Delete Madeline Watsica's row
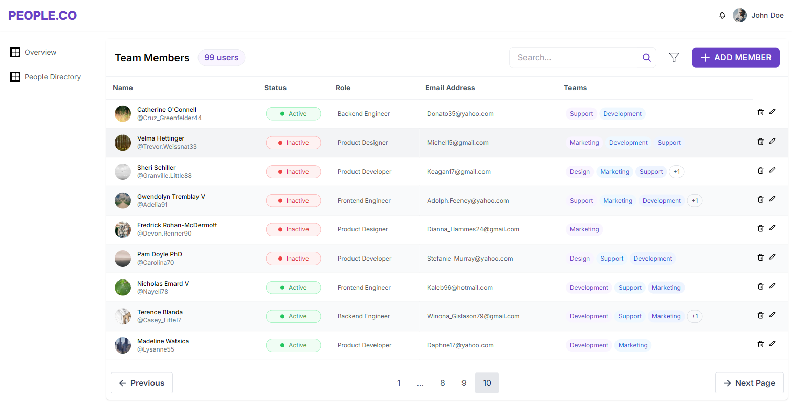Screen dimensions: 792x420 761,344
